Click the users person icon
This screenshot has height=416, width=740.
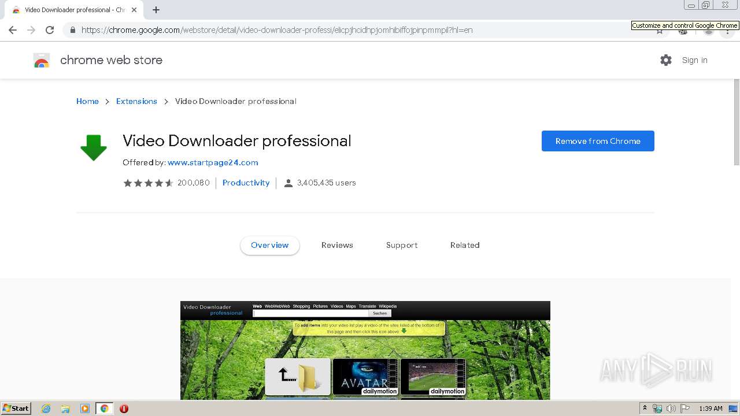point(288,183)
